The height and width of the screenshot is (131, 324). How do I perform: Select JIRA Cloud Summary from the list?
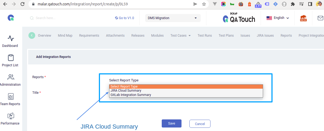coord(186,91)
